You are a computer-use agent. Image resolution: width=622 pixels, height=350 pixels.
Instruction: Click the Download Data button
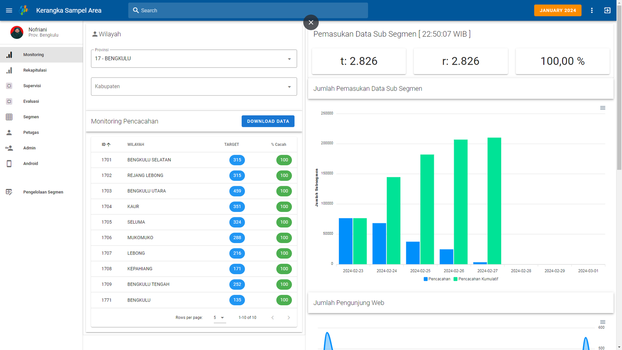coord(268,121)
